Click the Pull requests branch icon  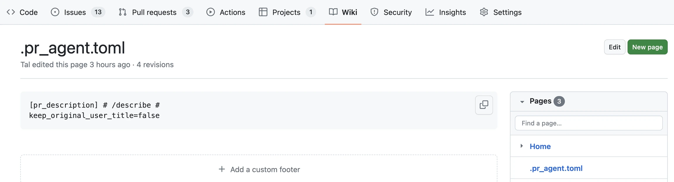tap(123, 12)
